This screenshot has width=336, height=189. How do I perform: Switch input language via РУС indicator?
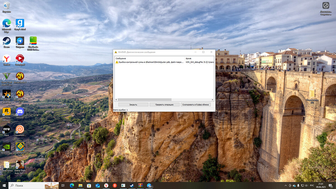pos(312,185)
